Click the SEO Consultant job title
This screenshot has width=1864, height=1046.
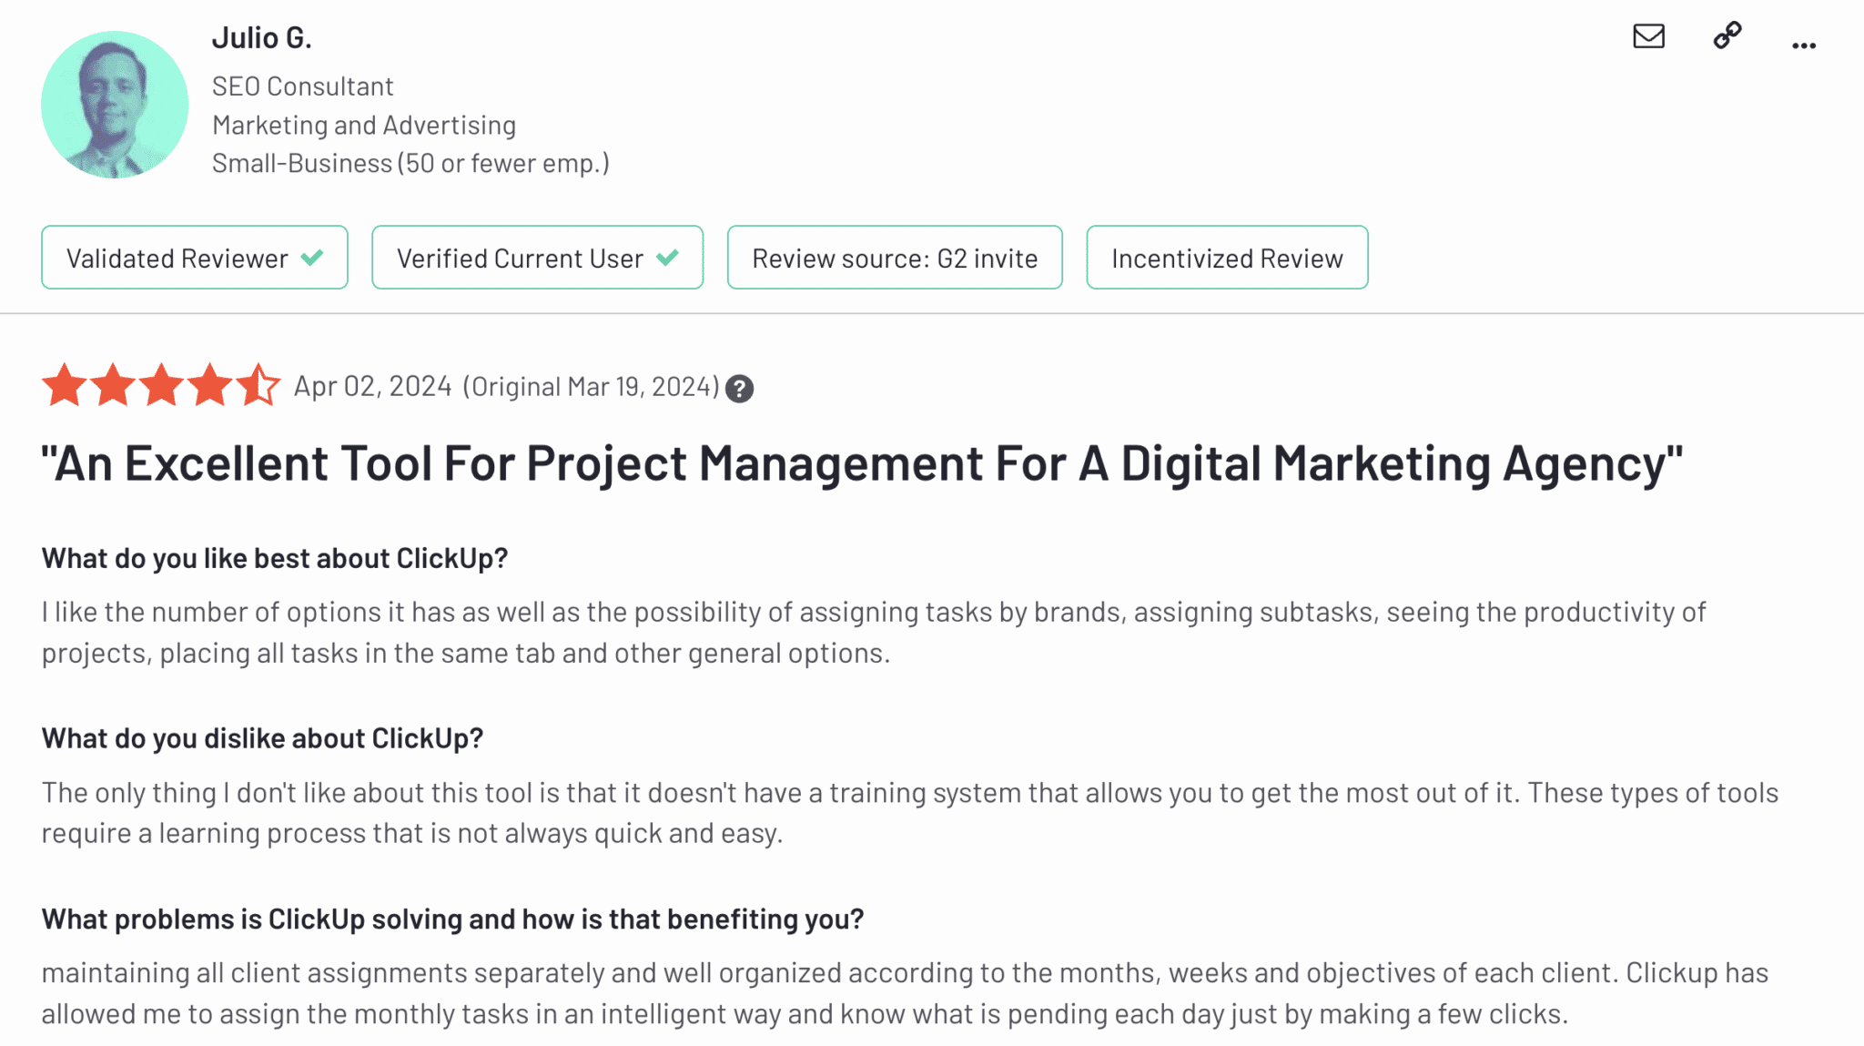pos(303,86)
